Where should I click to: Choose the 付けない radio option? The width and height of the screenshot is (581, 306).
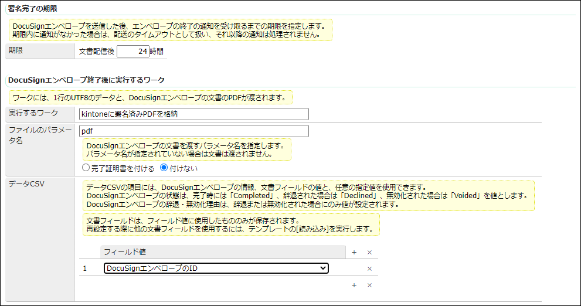pyautogui.click(x=164, y=168)
